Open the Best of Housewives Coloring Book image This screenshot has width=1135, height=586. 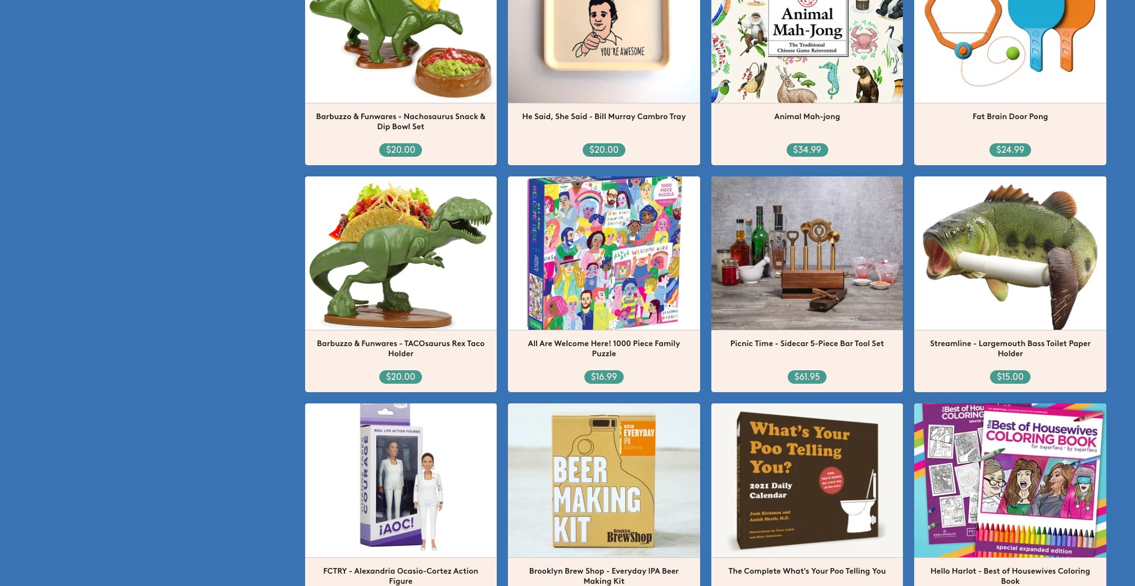point(1010,480)
